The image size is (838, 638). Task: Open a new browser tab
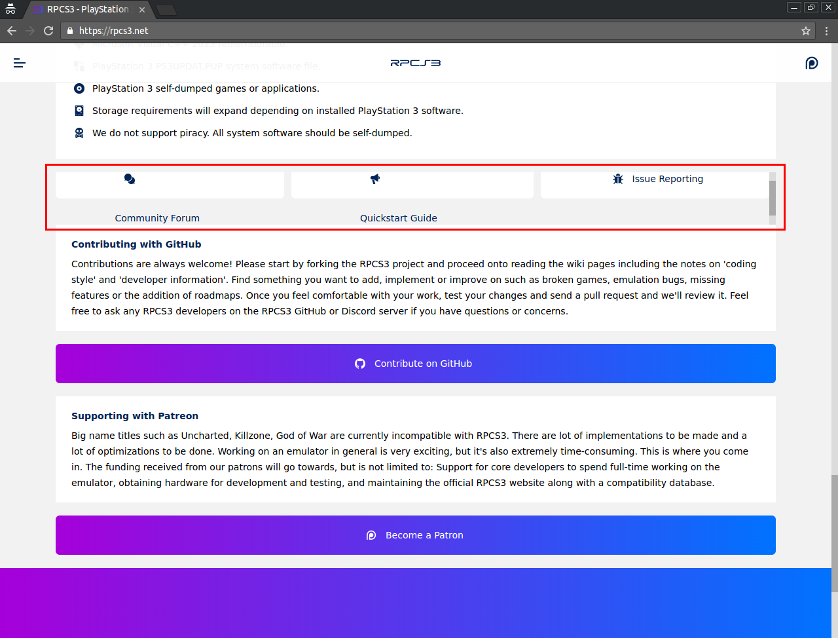[166, 10]
